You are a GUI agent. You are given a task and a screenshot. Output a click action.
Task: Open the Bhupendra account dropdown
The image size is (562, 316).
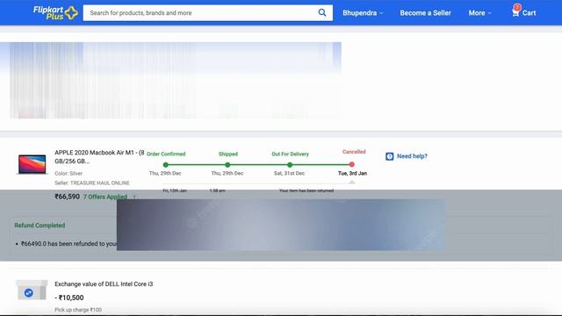pos(363,13)
